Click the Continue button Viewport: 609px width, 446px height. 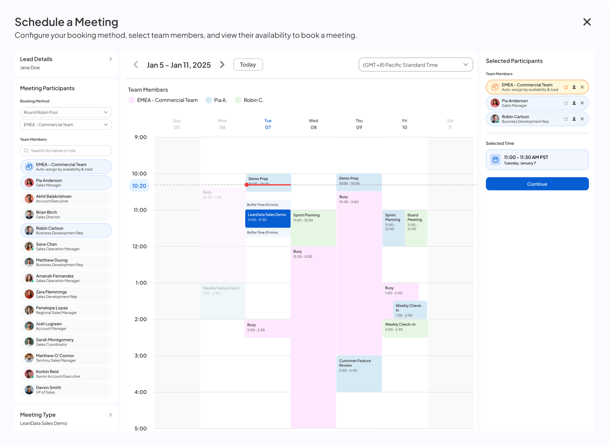click(x=537, y=184)
